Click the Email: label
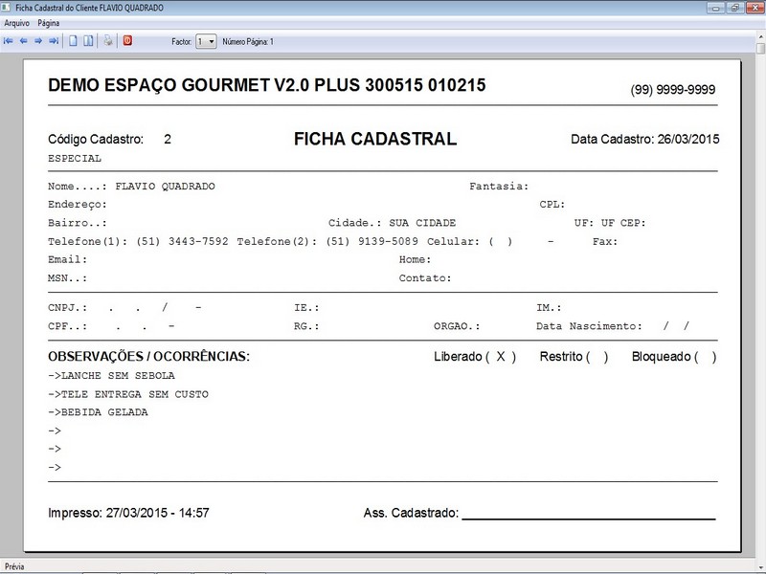 (67, 259)
